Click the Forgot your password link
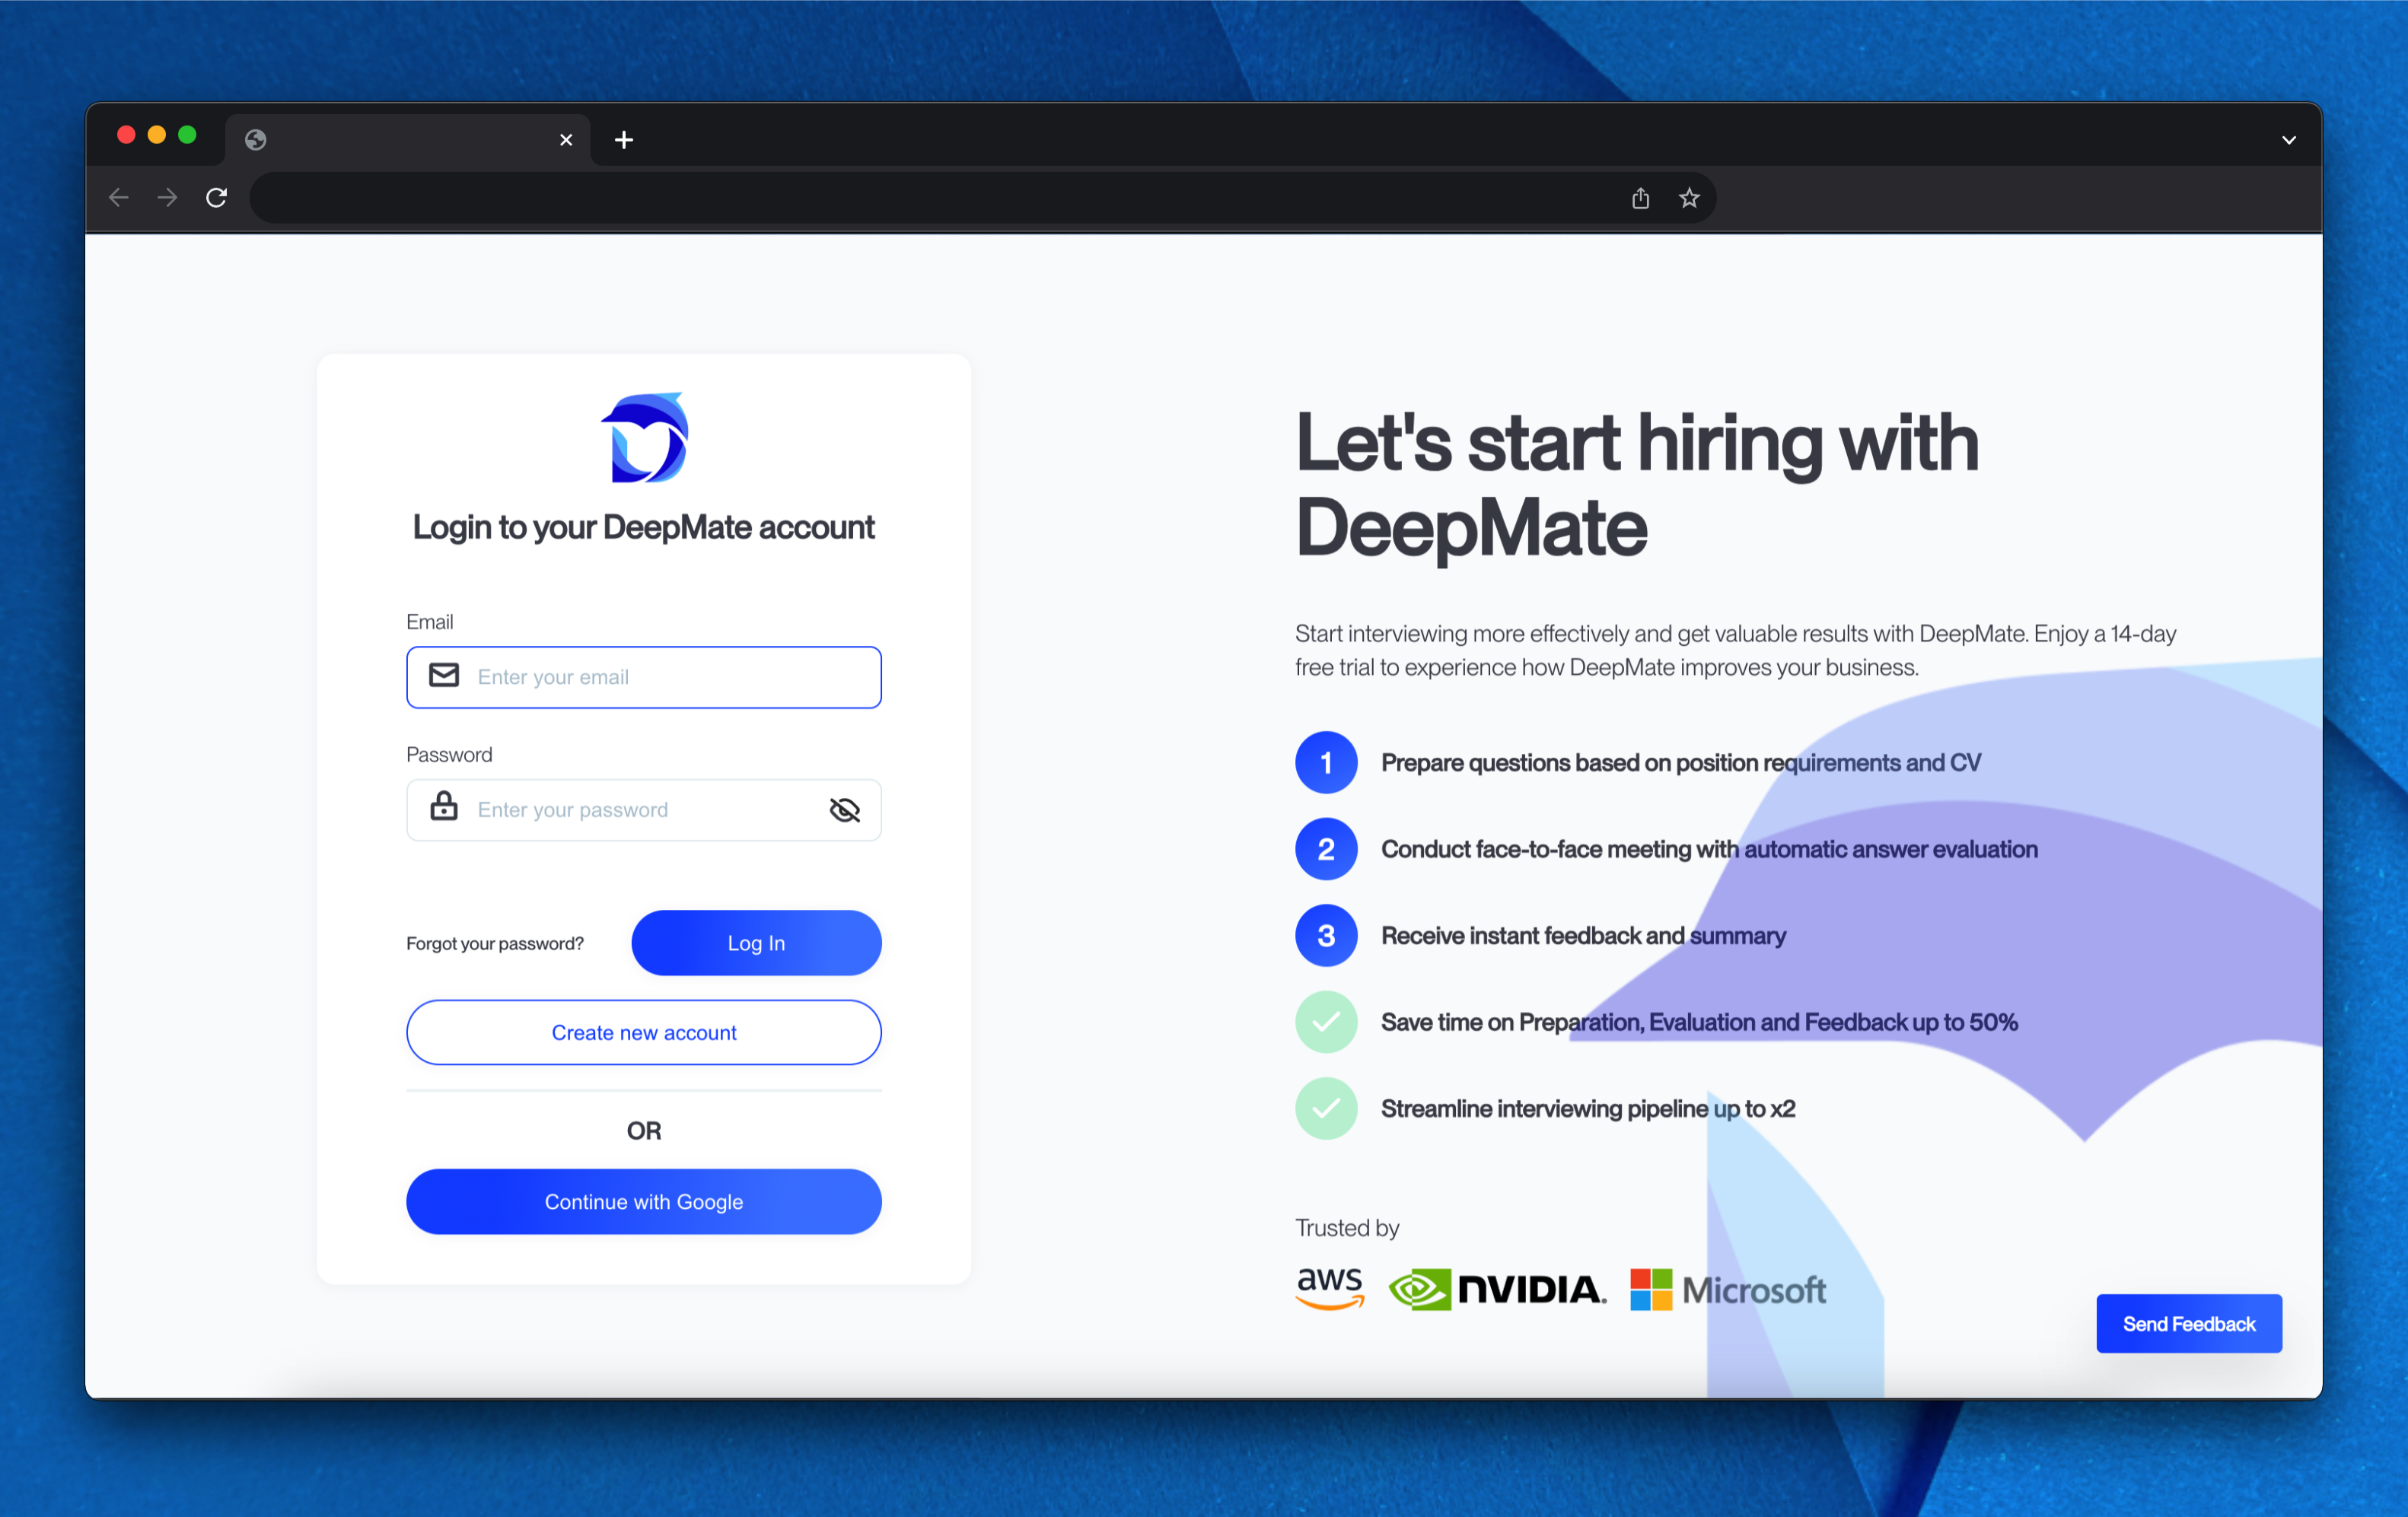The width and height of the screenshot is (2408, 1517). tap(495, 943)
